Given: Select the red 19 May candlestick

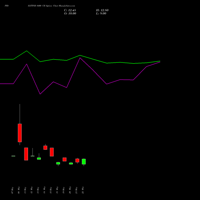Looking at the screenshot, I should point(64,160).
